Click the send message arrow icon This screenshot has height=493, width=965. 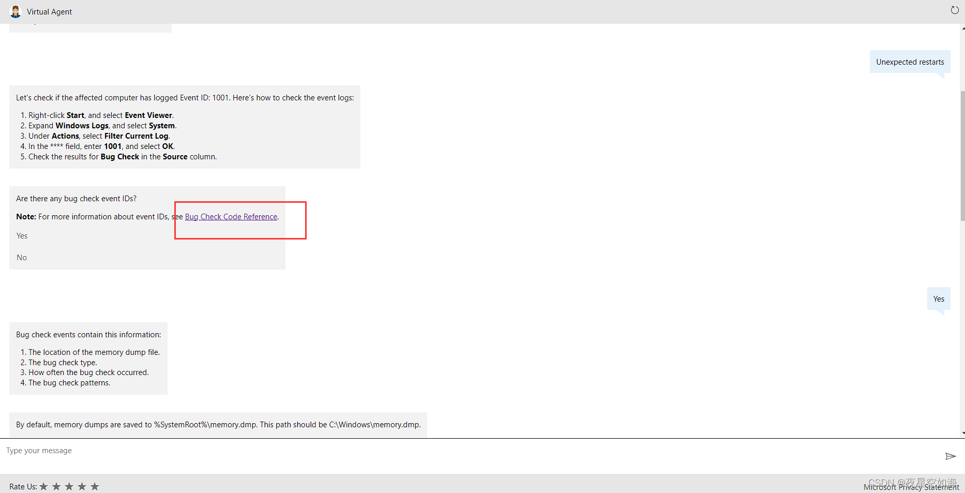951,456
